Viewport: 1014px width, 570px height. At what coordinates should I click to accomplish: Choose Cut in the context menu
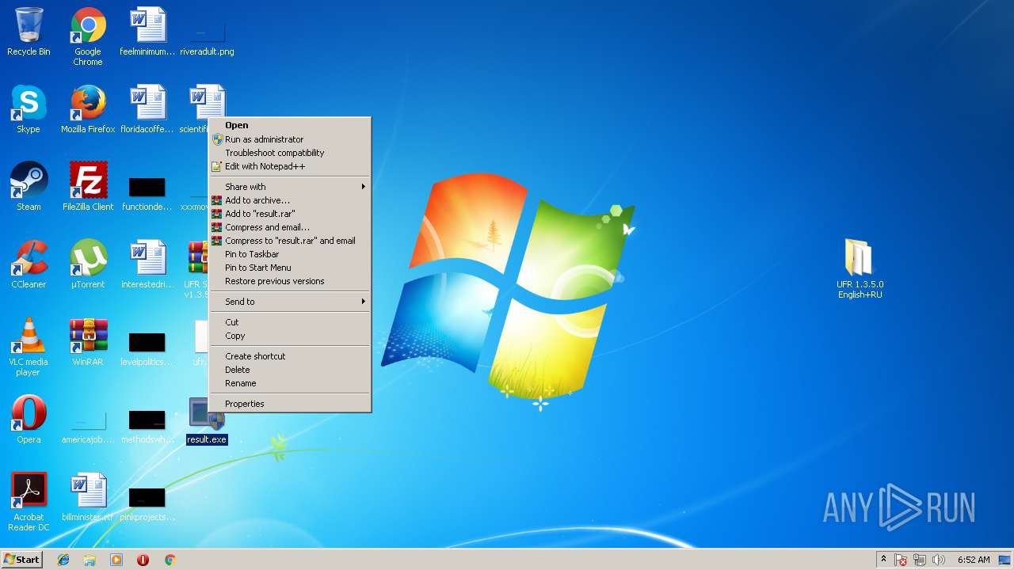290,322
